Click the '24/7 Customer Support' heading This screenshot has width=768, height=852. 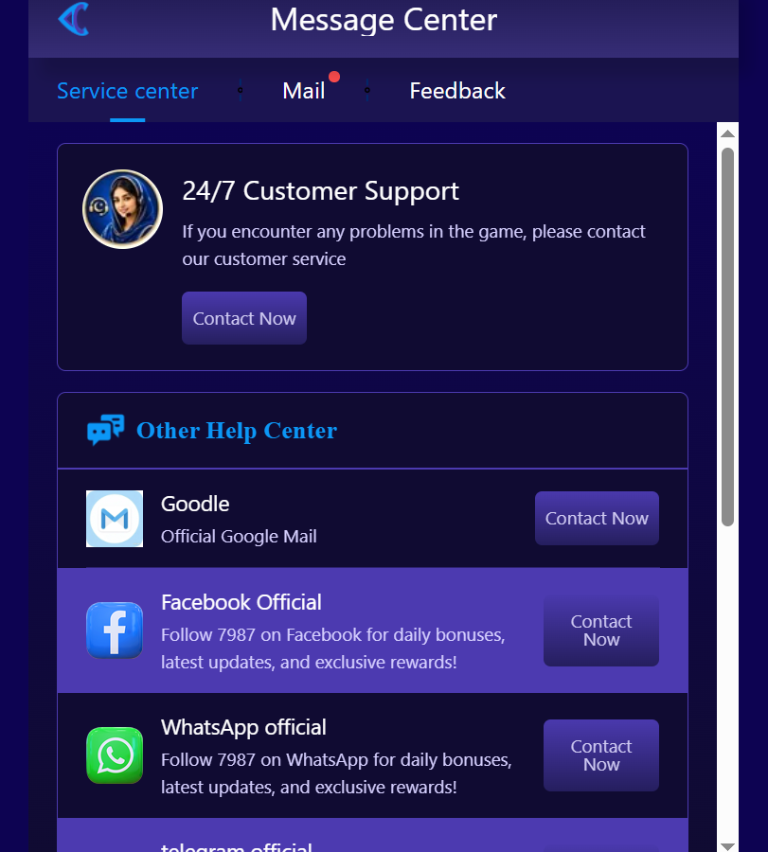[x=321, y=191]
